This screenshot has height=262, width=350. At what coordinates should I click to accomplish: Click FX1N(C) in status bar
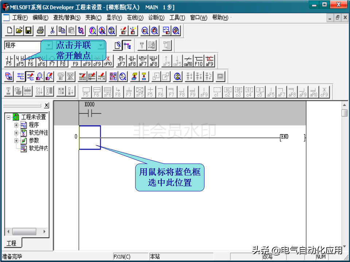pos(131,257)
